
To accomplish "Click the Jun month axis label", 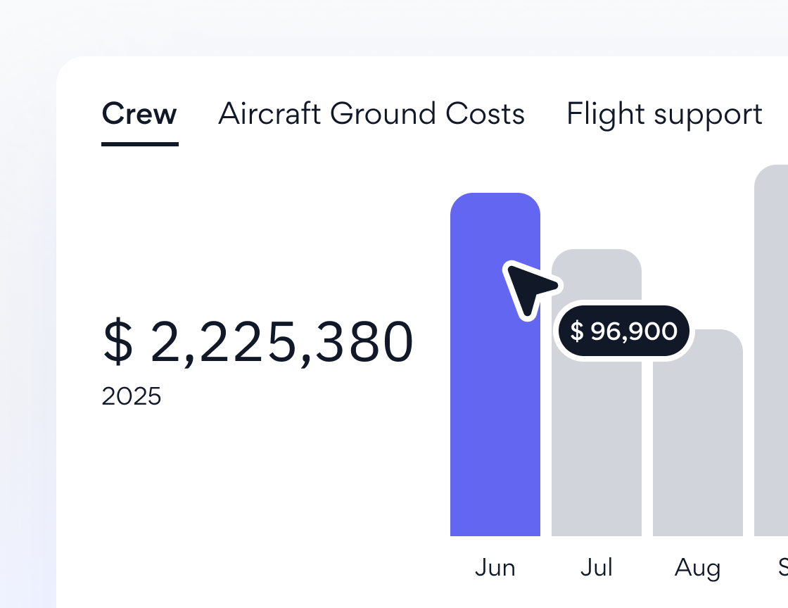I will coord(495,568).
